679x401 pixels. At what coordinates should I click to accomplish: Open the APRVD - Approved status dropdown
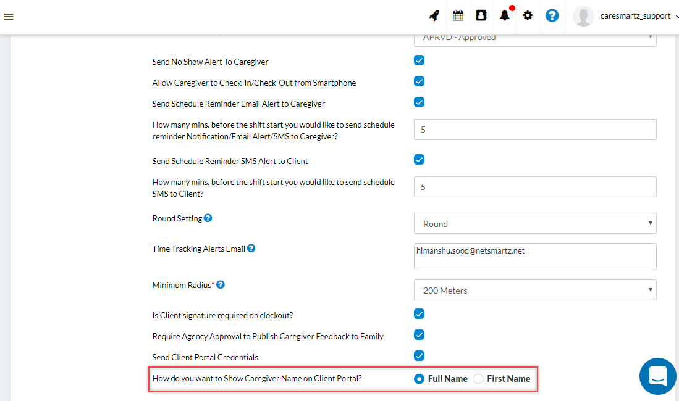(x=534, y=38)
